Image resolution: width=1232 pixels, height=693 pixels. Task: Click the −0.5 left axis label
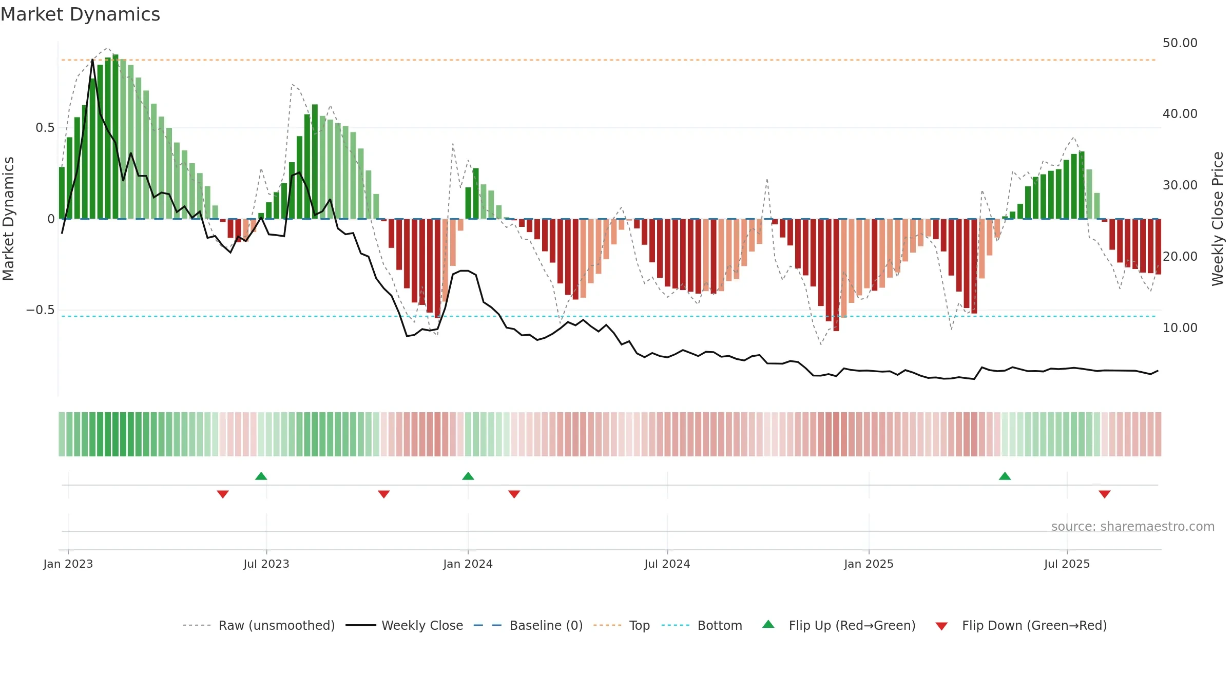coord(41,310)
